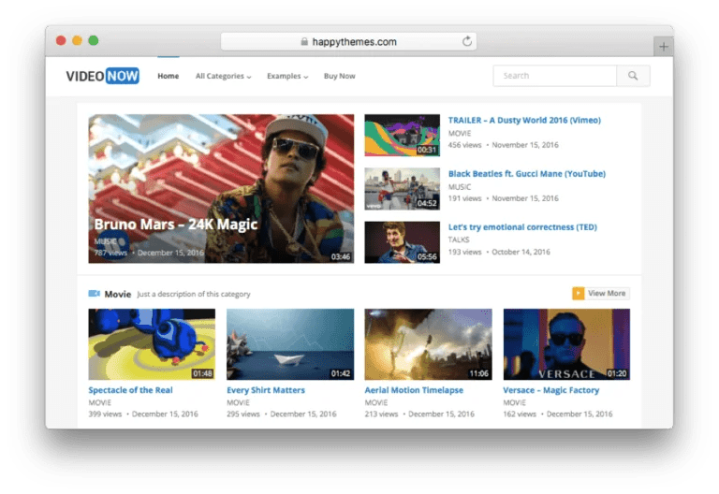Click the VideoNow logo
Screen dimensions: 719x494
[x=103, y=76]
